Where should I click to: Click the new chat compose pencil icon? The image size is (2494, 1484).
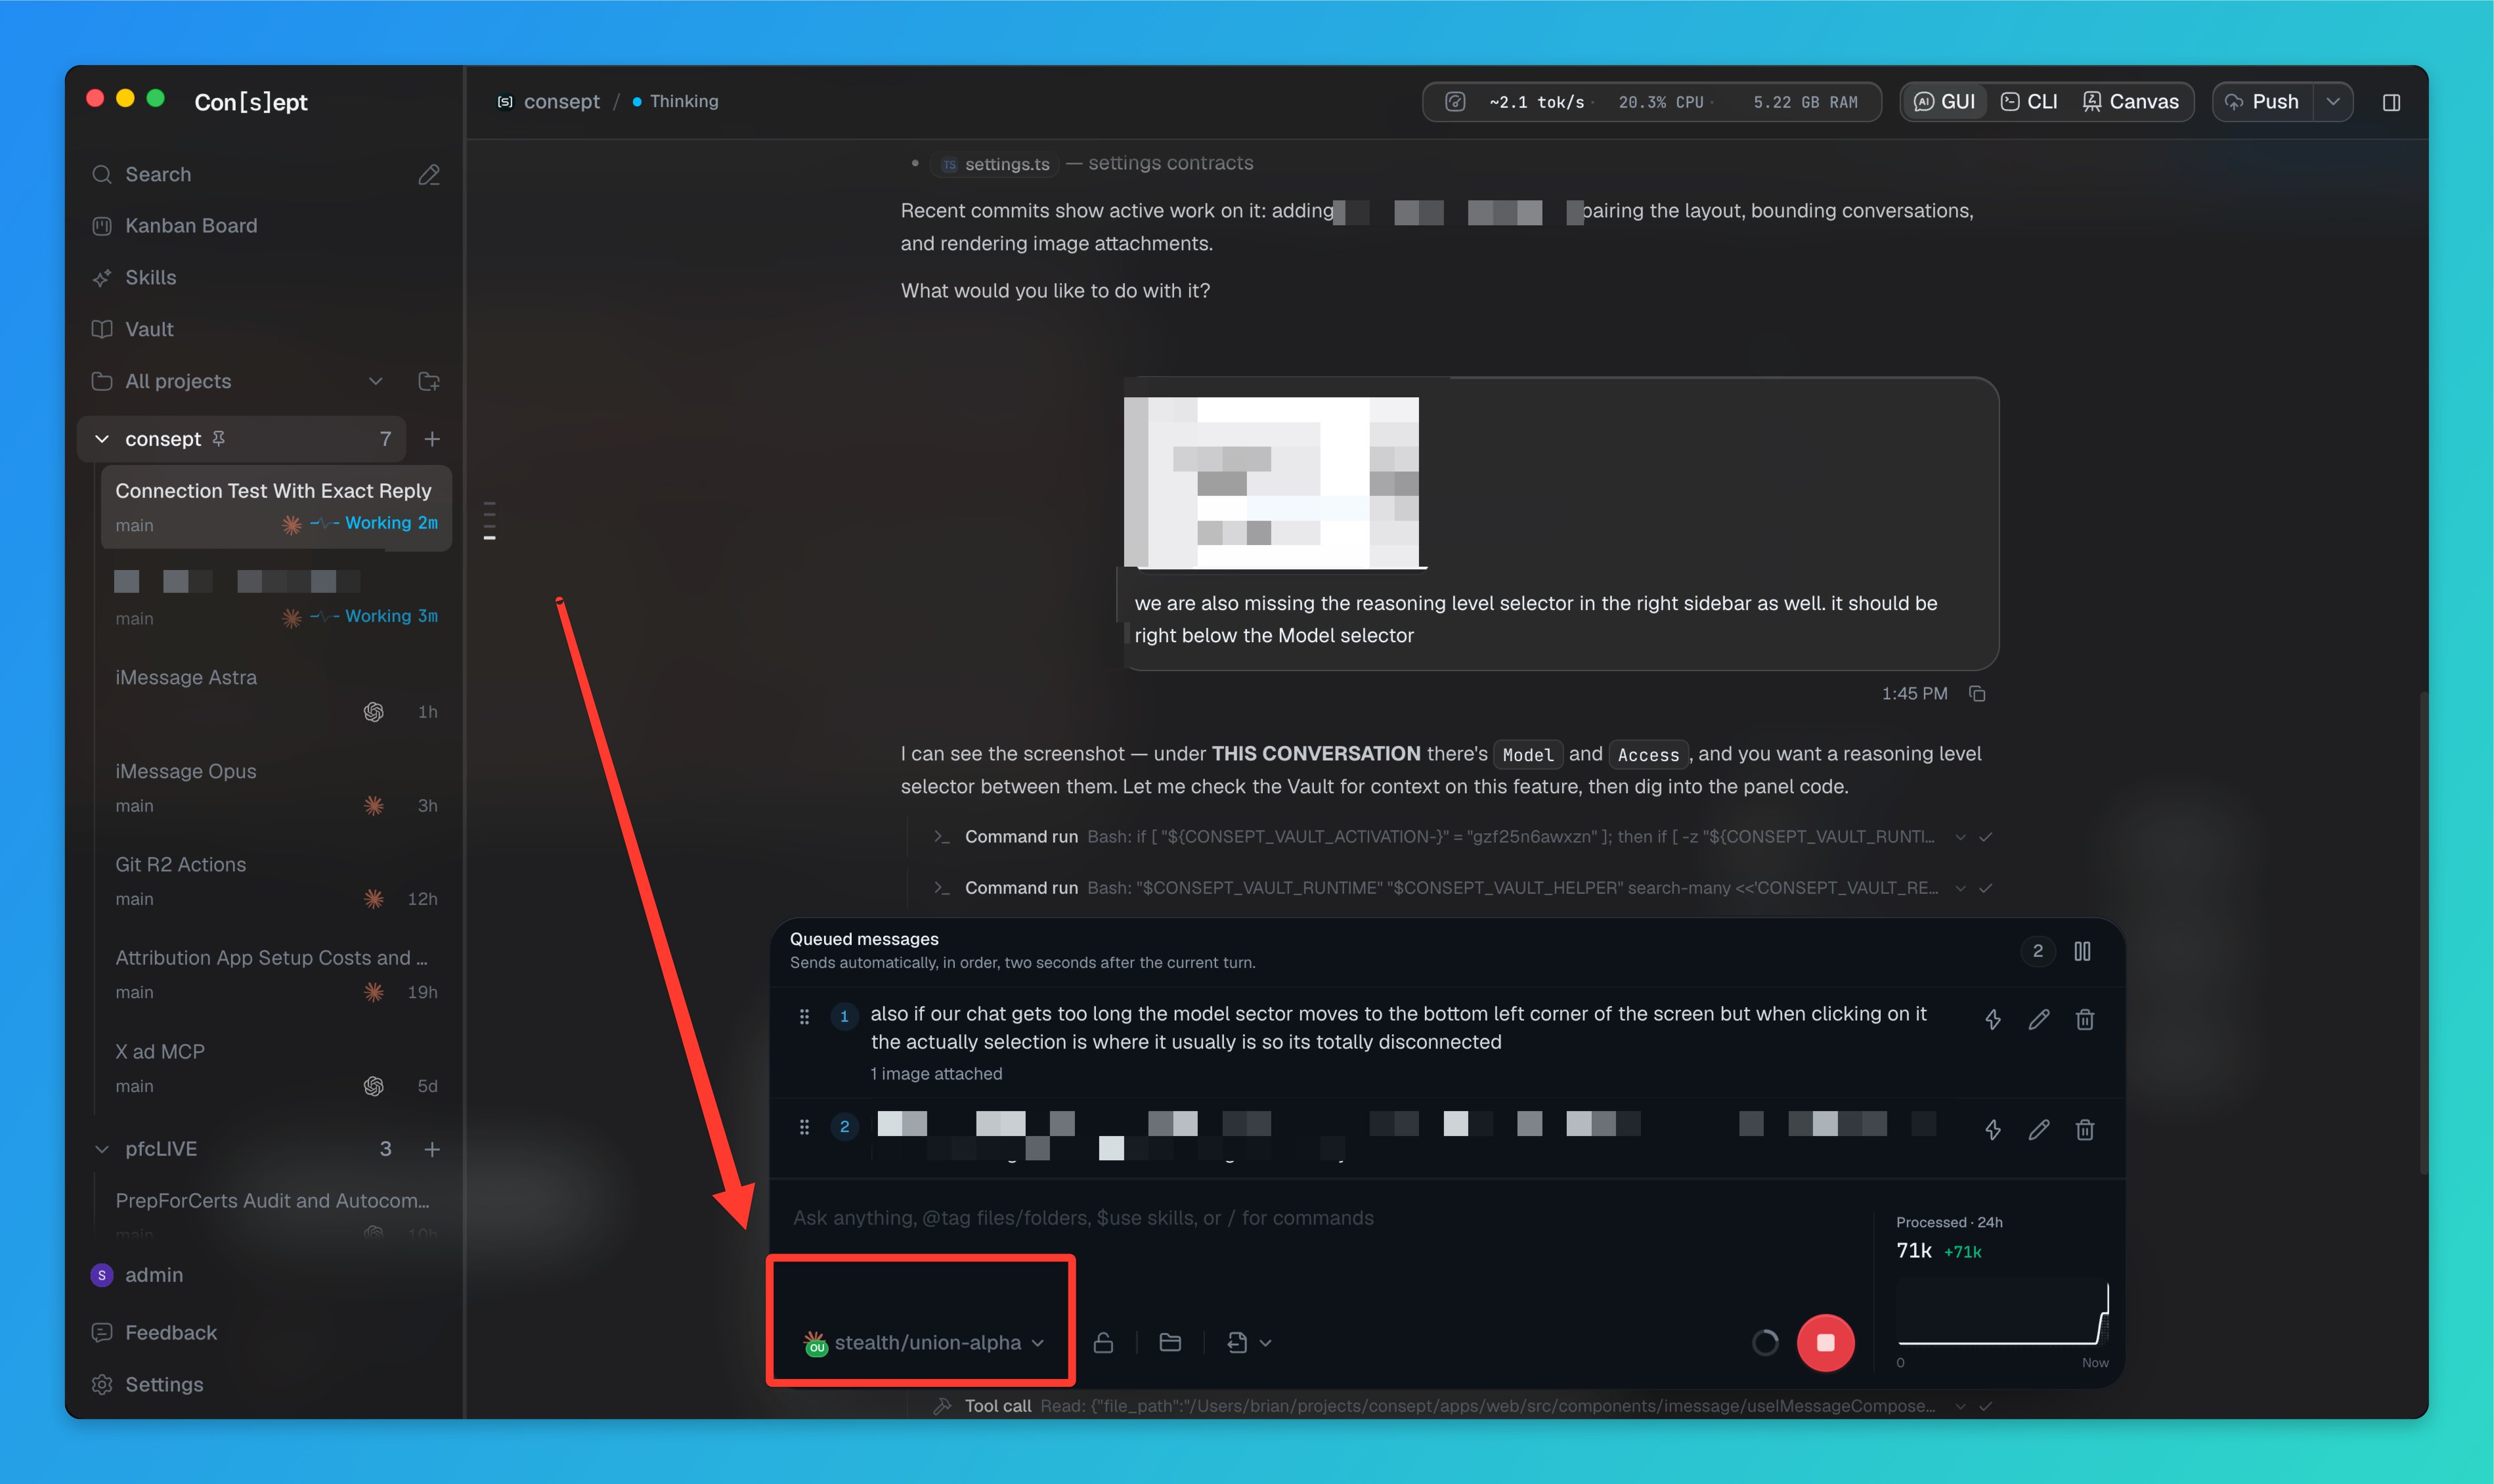point(429,175)
